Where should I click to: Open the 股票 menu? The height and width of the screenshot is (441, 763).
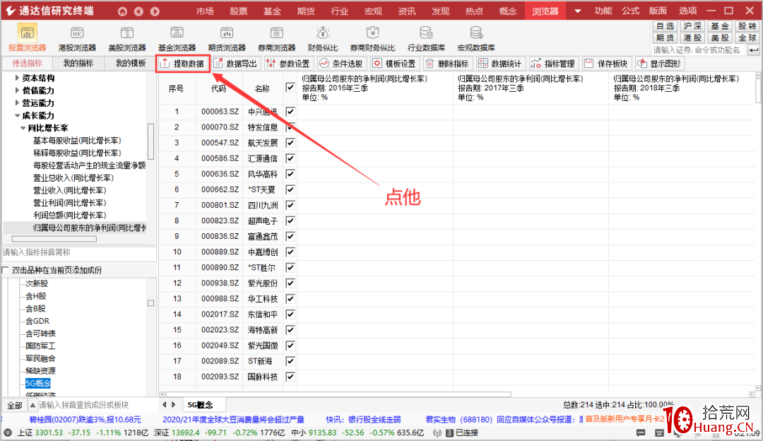point(239,11)
